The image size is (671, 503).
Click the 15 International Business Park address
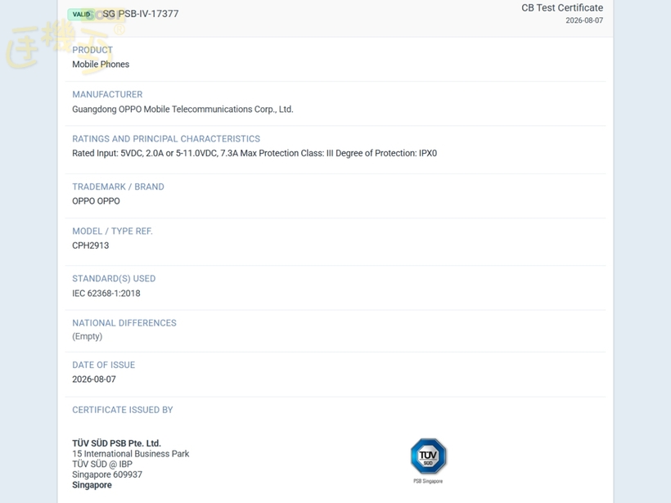pos(131,454)
